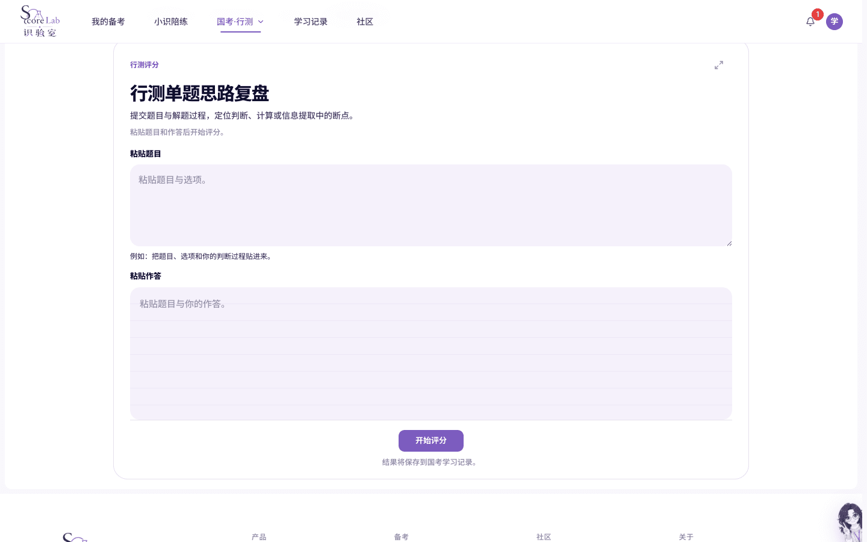Click the description starting with 提交题目与解题过程
867x542 pixels.
244,116
